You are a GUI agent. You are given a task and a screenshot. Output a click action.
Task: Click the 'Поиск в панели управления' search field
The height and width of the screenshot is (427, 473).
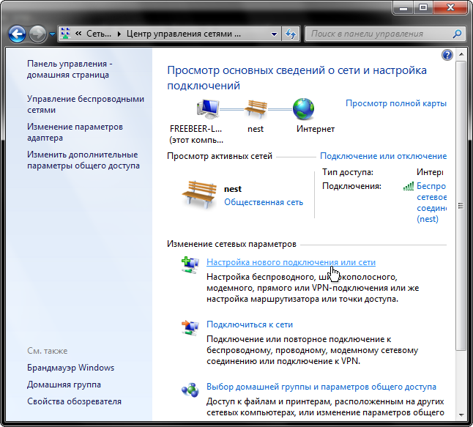(x=379, y=34)
